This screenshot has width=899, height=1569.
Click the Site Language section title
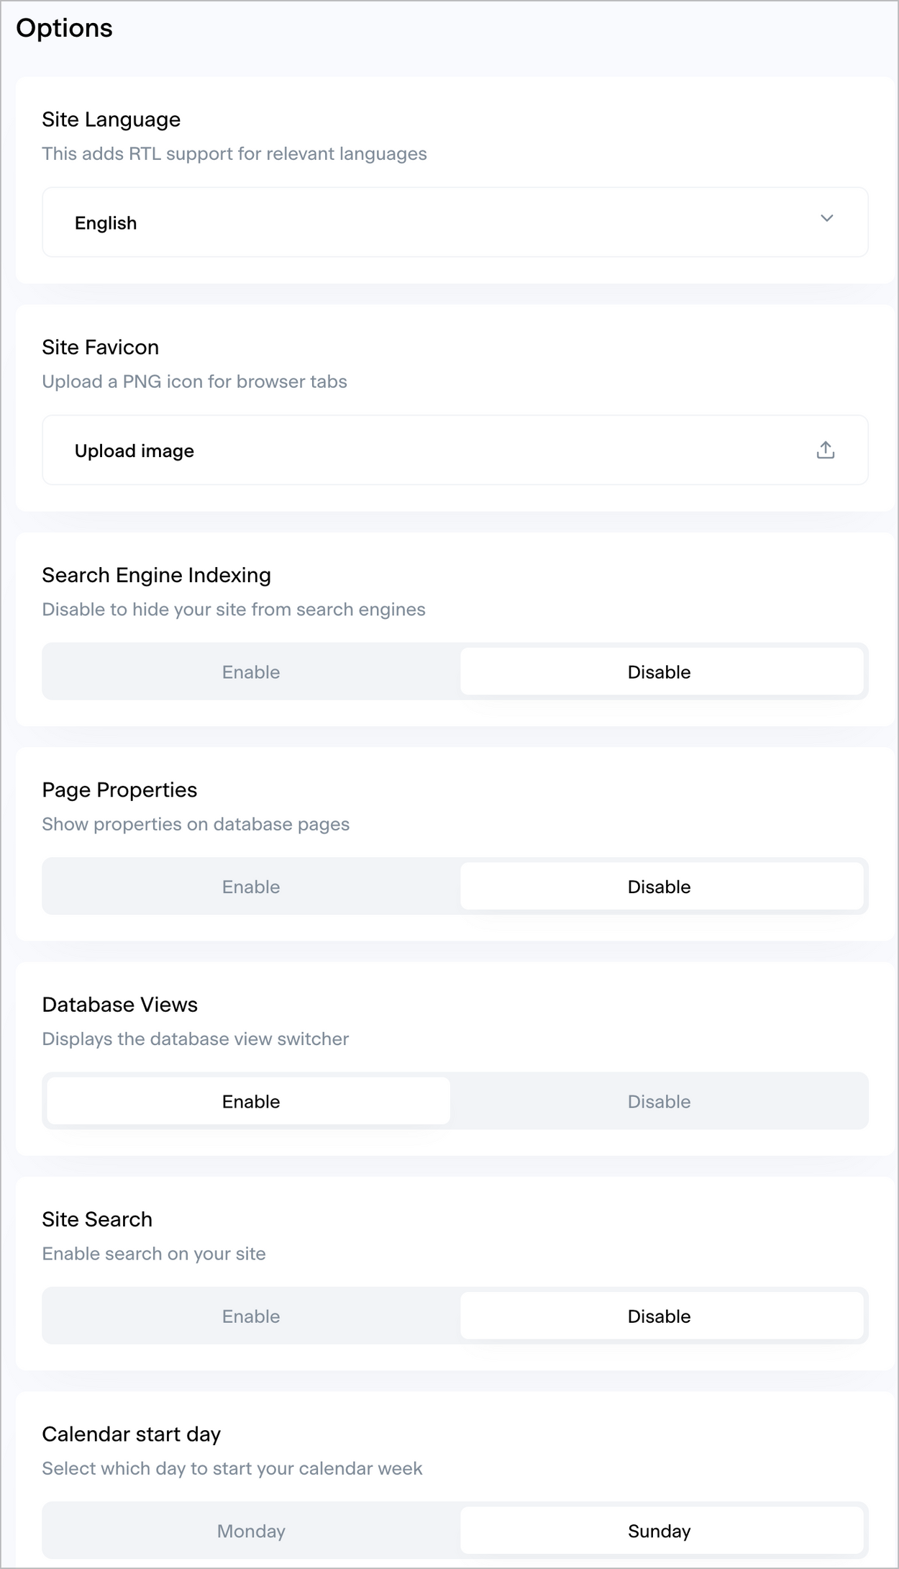point(111,119)
